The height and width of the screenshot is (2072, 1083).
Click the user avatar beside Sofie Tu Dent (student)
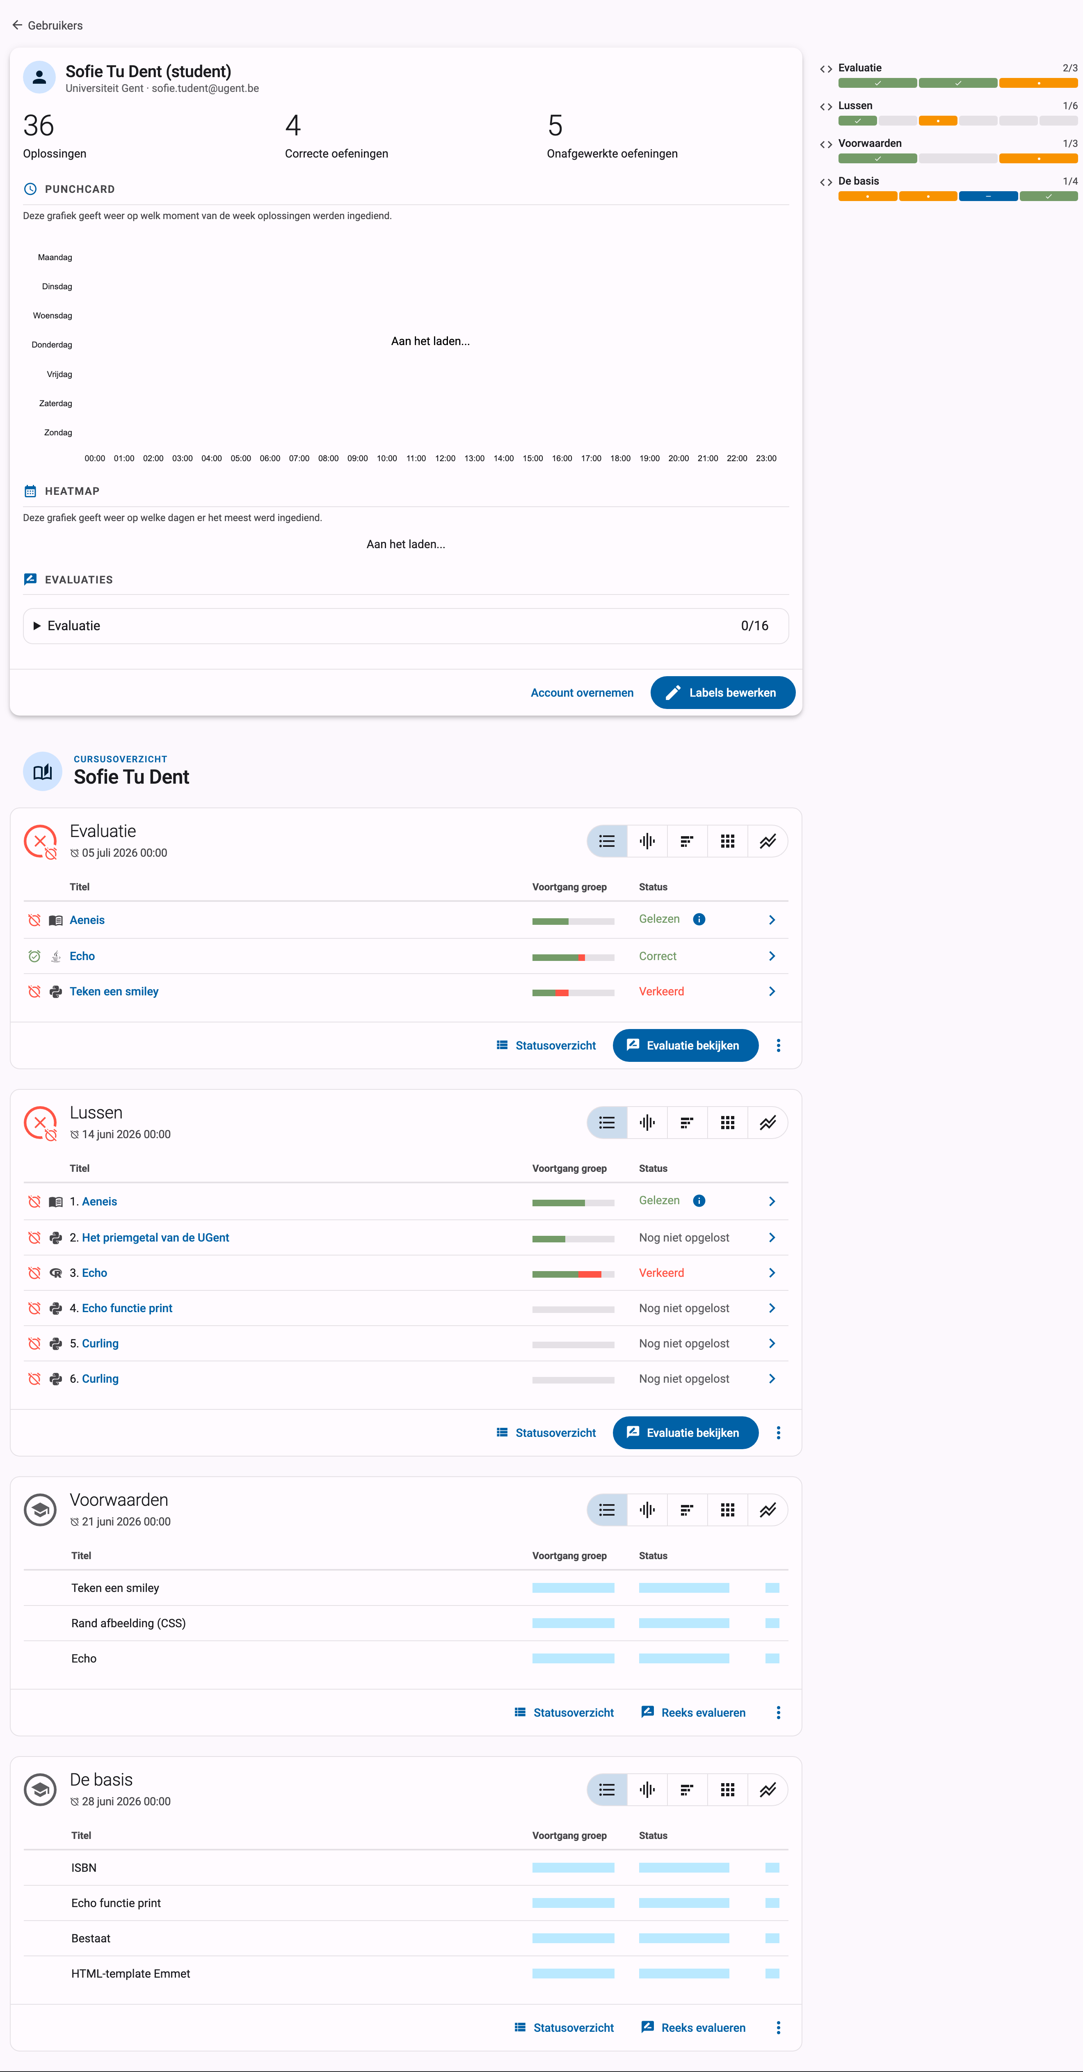point(39,77)
